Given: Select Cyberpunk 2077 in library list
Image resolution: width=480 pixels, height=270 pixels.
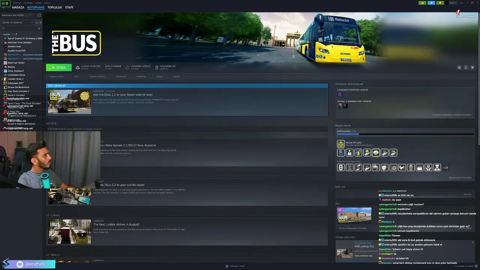Looking at the screenshot, I should [x=13, y=83].
